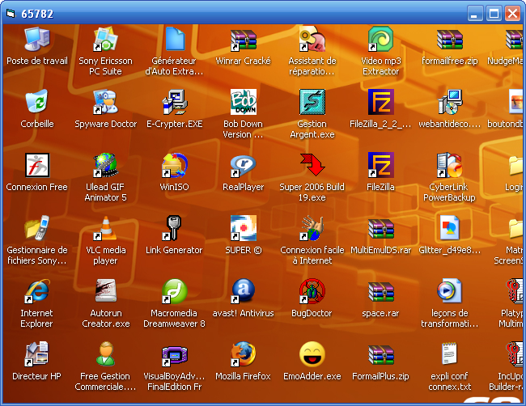This screenshot has height=406, width=526.
Task: Select Autorun Creator.exe
Action: click(x=105, y=291)
